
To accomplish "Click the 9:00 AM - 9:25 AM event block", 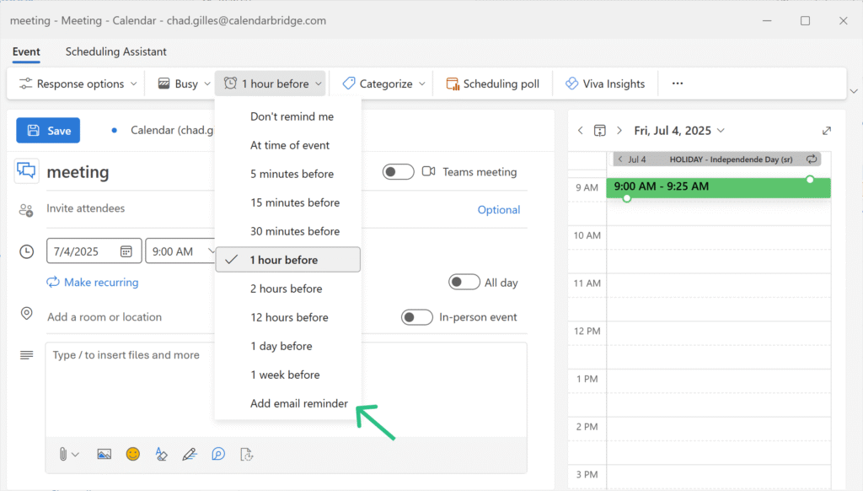I will coord(718,187).
